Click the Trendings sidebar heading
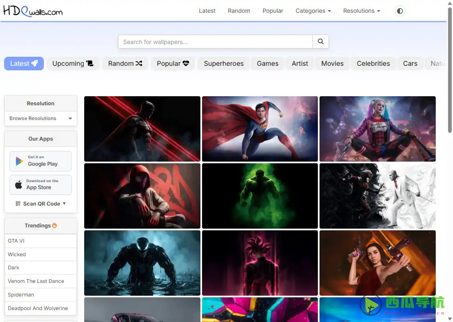The image size is (453, 322). click(41, 225)
